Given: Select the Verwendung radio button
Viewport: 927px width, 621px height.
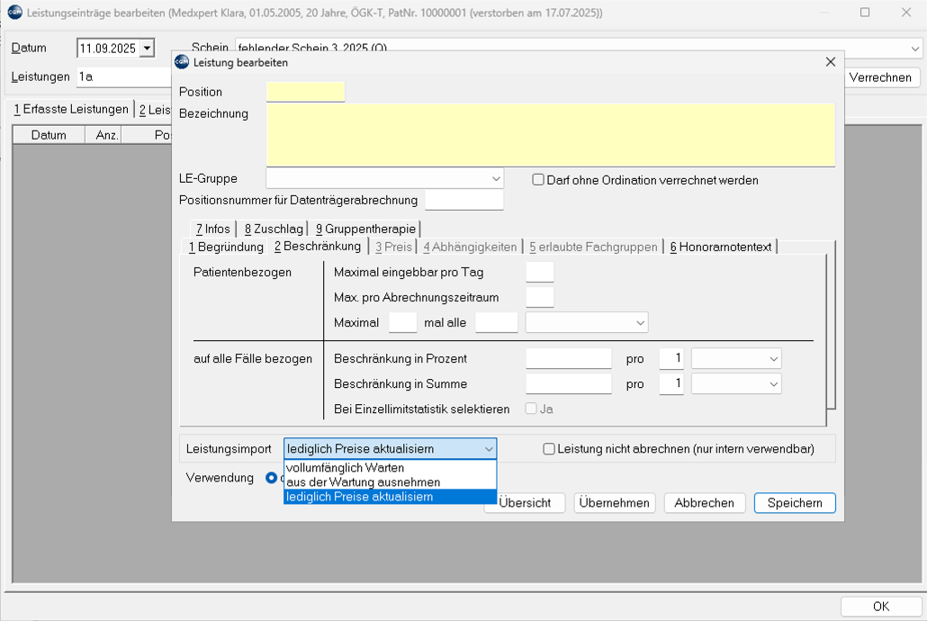Looking at the screenshot, I should [272, 478].
